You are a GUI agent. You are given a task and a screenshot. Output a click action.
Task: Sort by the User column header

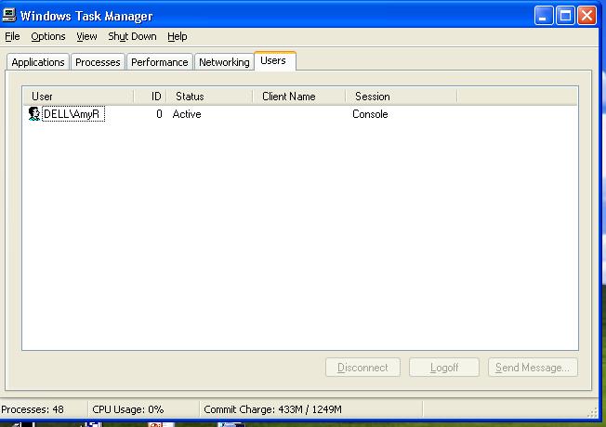78,97
